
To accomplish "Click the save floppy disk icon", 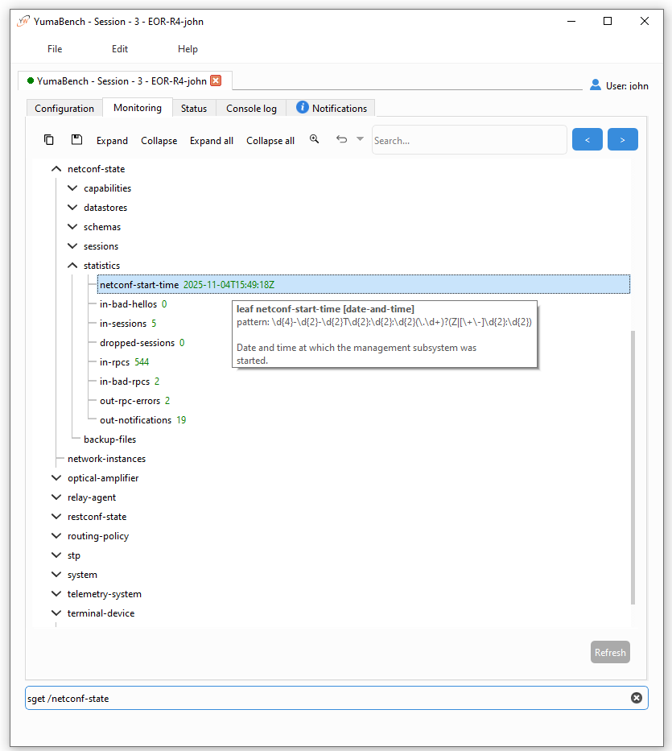I will point(76,140).
